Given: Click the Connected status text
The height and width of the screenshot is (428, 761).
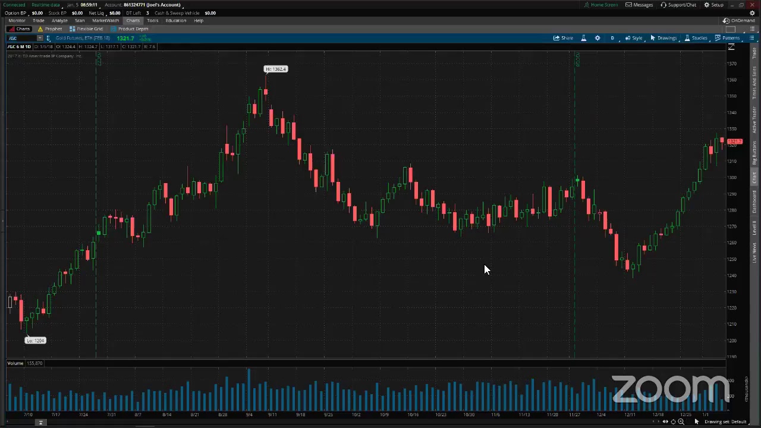Looking at the screenshot, I should (14, 5).
